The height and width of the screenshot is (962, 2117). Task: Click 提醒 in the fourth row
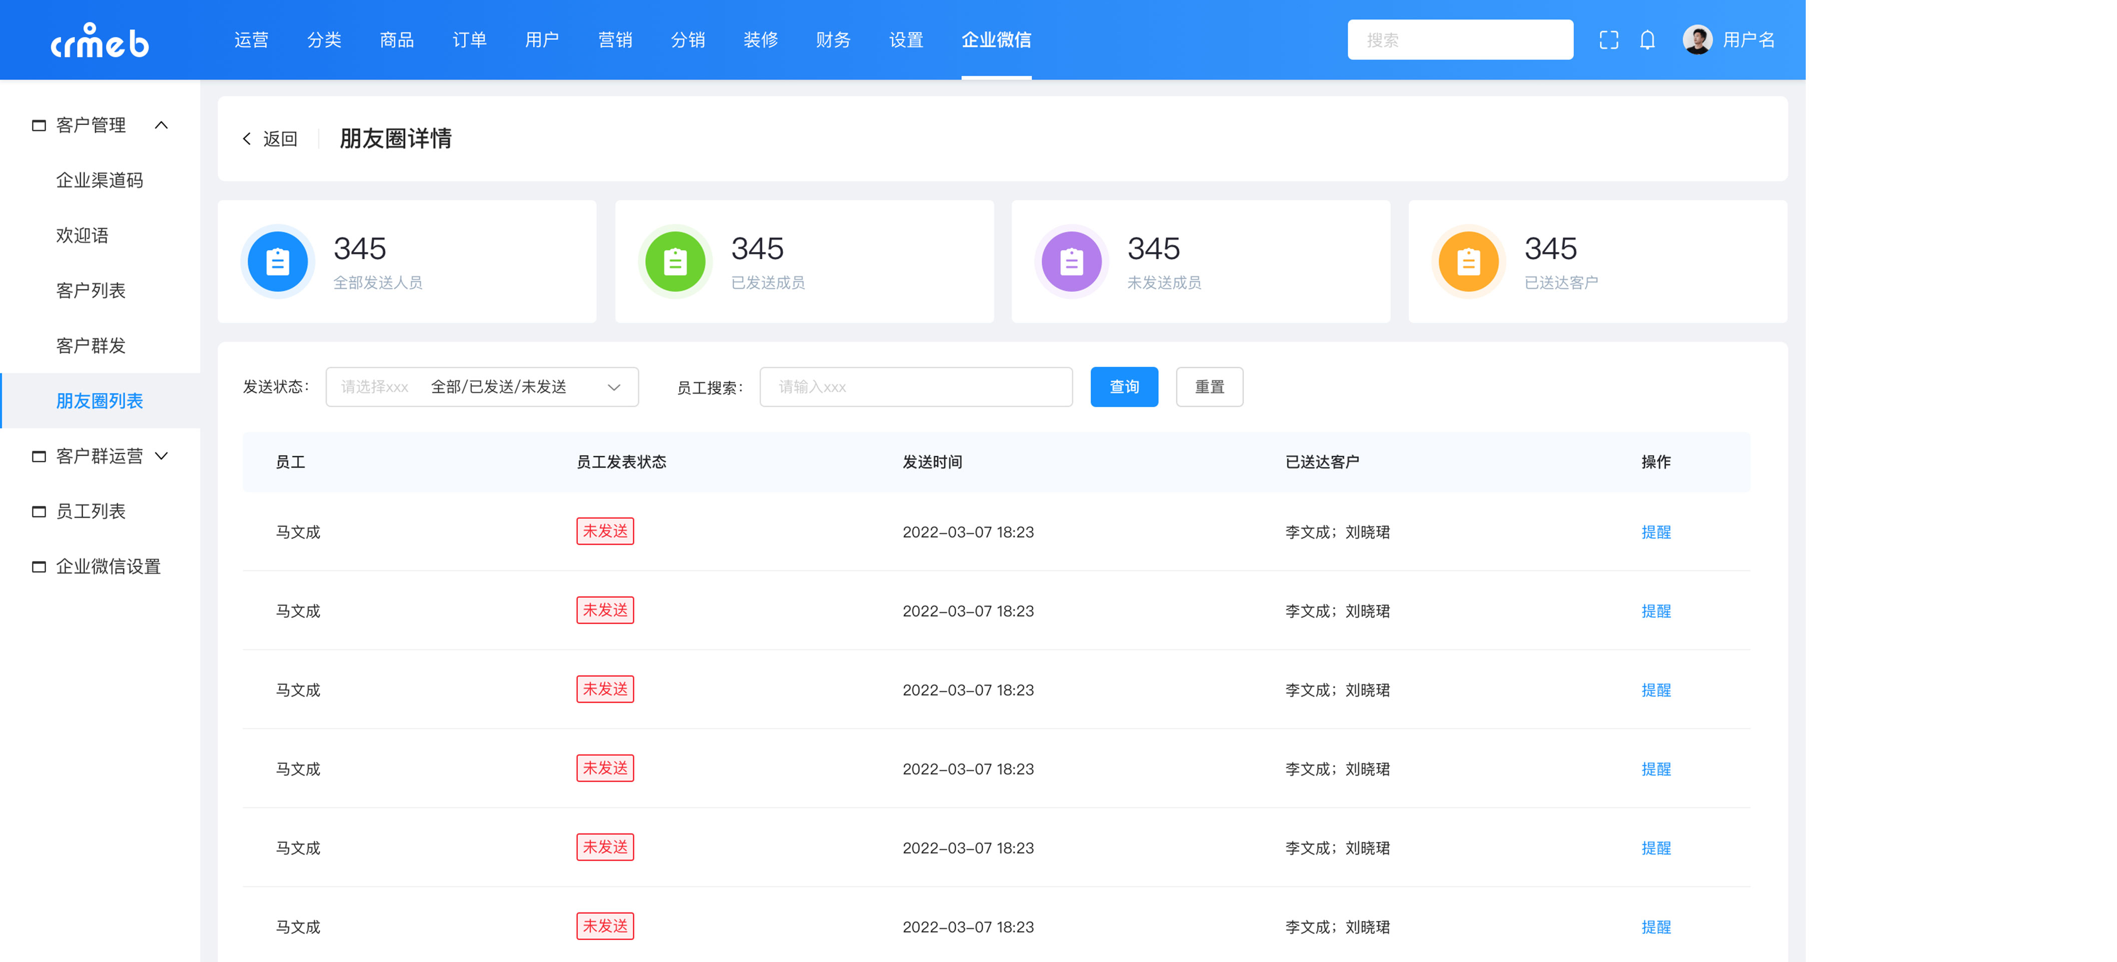(x=1656, y=769)
